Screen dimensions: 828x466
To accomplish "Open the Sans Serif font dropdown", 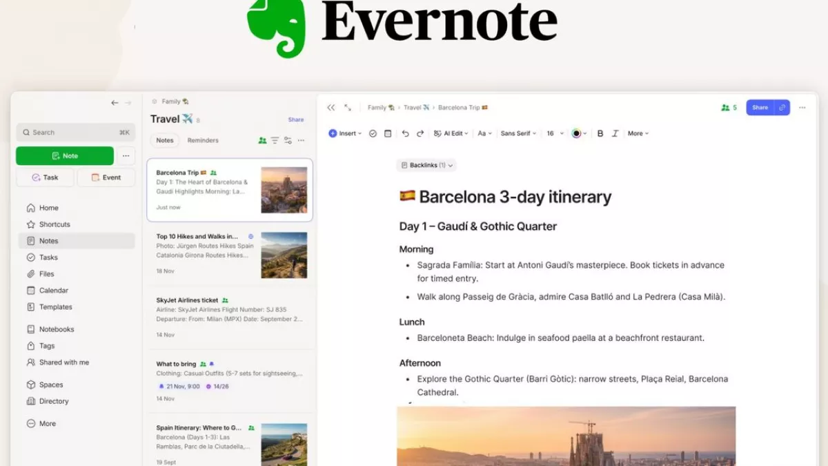I will pyautogui.click(x=517, y=133).
